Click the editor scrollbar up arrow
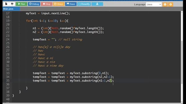The image size is (186, 104). tap(182, 12)
